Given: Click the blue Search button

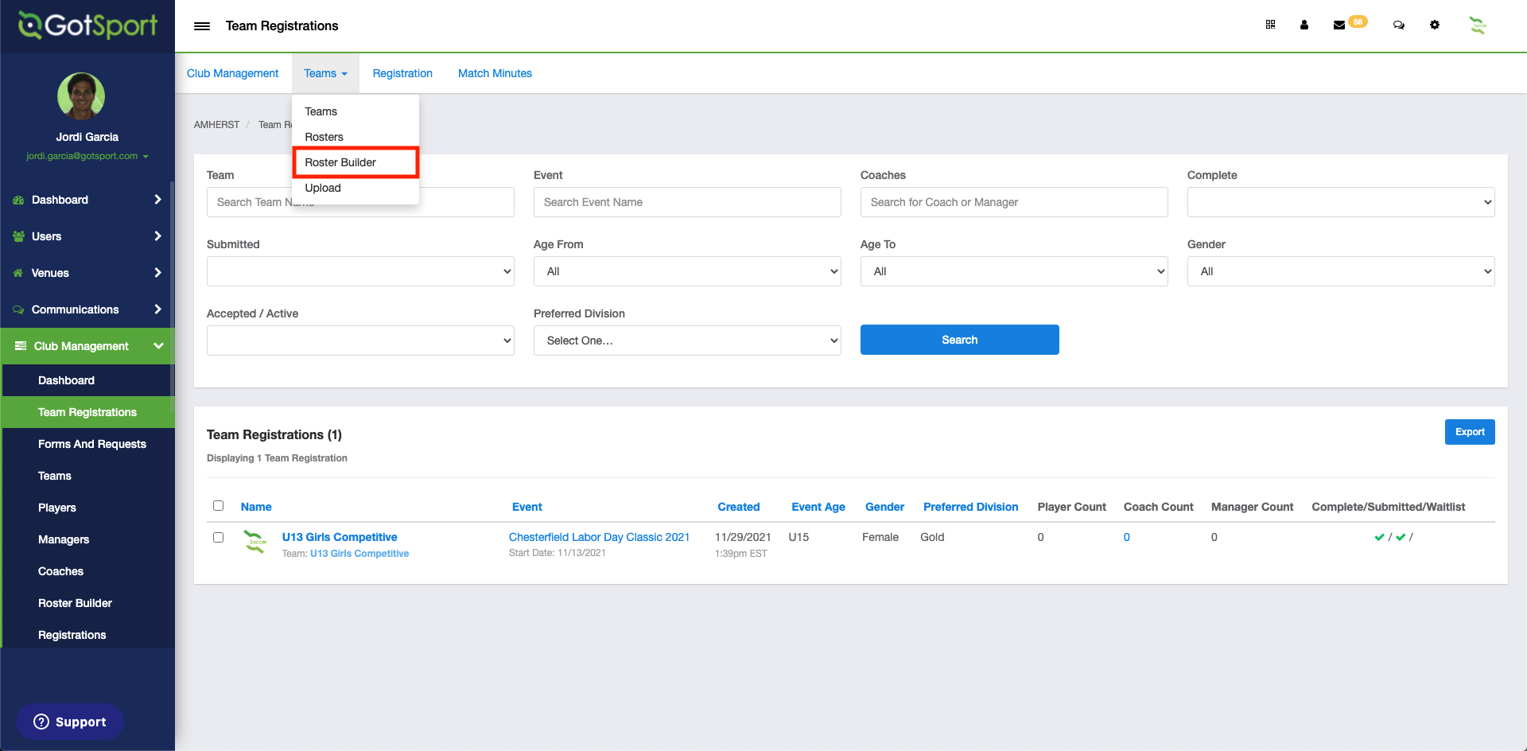Looking at the screenshot, I should point(959,340).
